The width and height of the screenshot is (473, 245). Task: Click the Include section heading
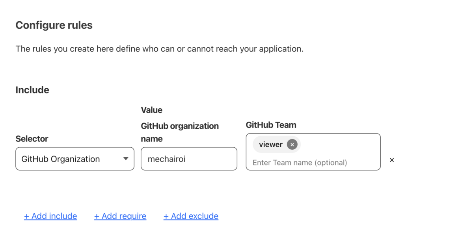click(x=32, y=90)
